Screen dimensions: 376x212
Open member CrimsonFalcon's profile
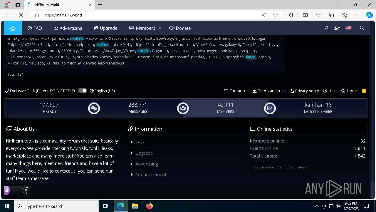pos(149,57)
